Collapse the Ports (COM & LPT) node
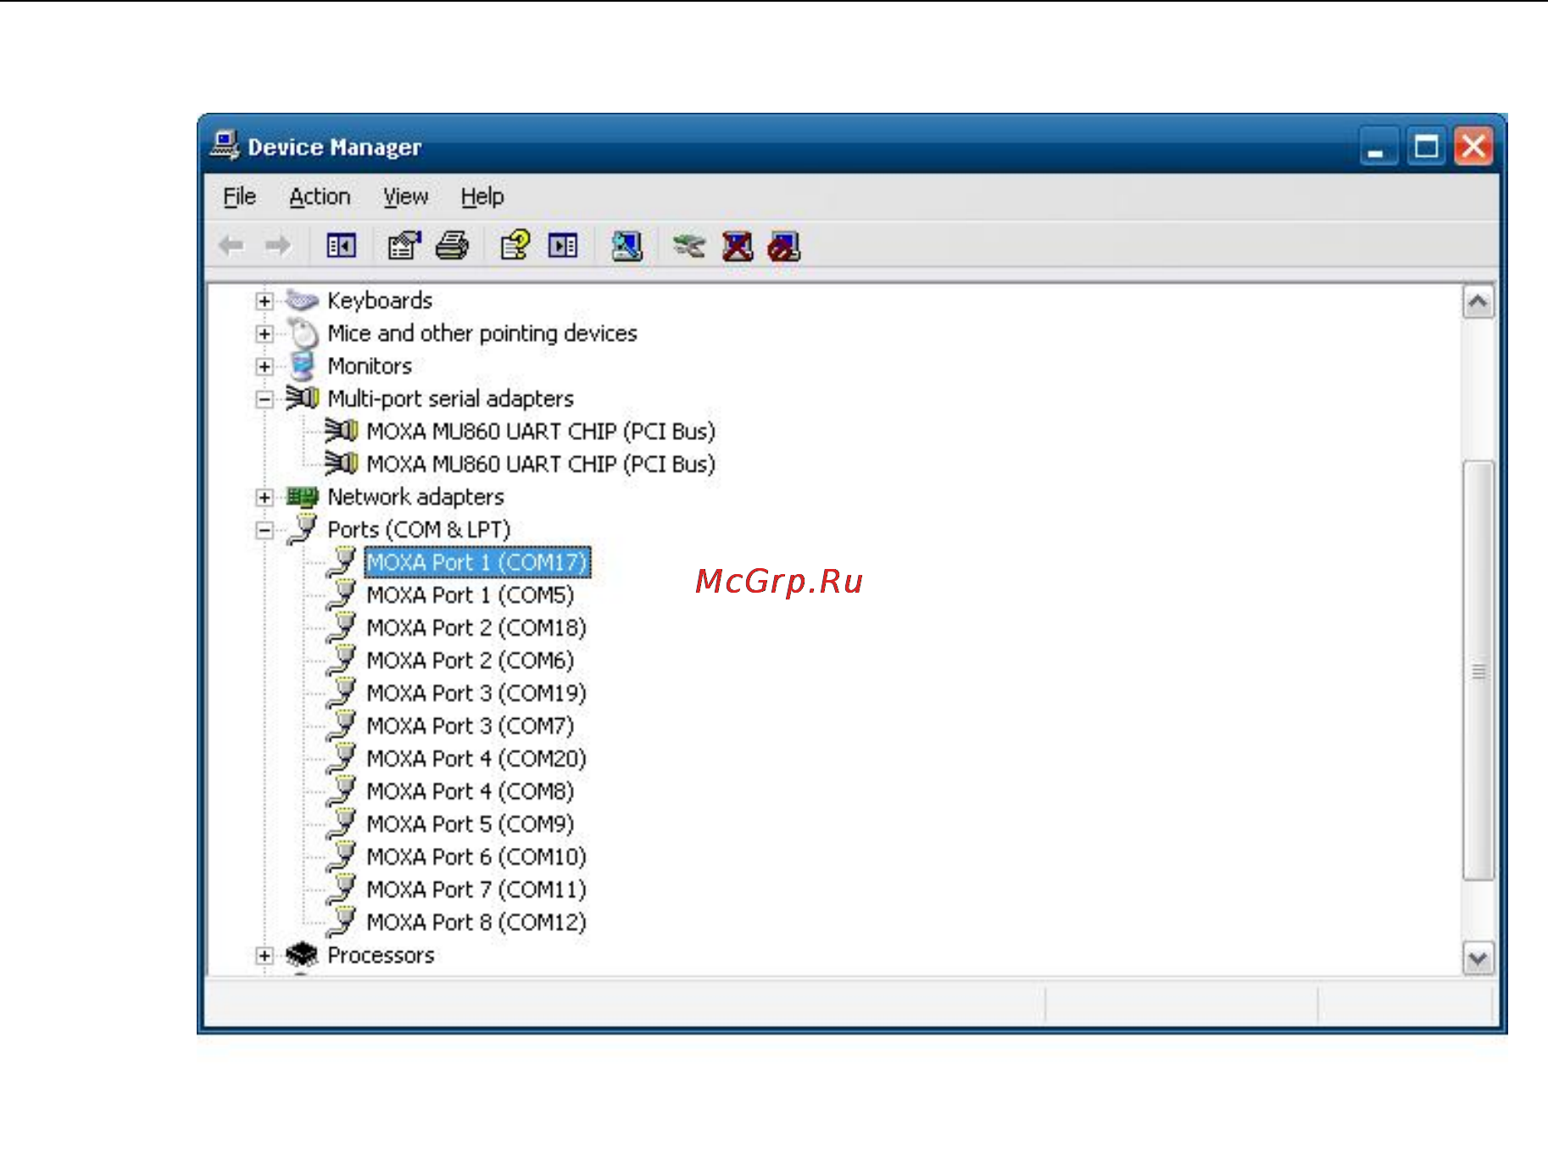 (264, 530)
